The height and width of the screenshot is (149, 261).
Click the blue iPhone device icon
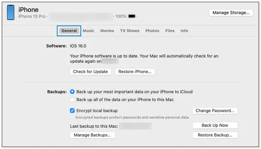[11, 12]
